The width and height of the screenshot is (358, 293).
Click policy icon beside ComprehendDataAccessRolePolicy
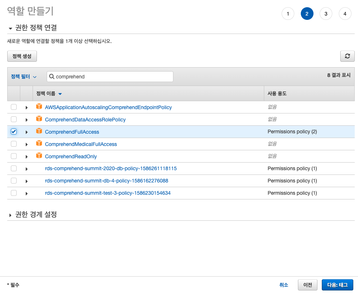tap(39, 119)
